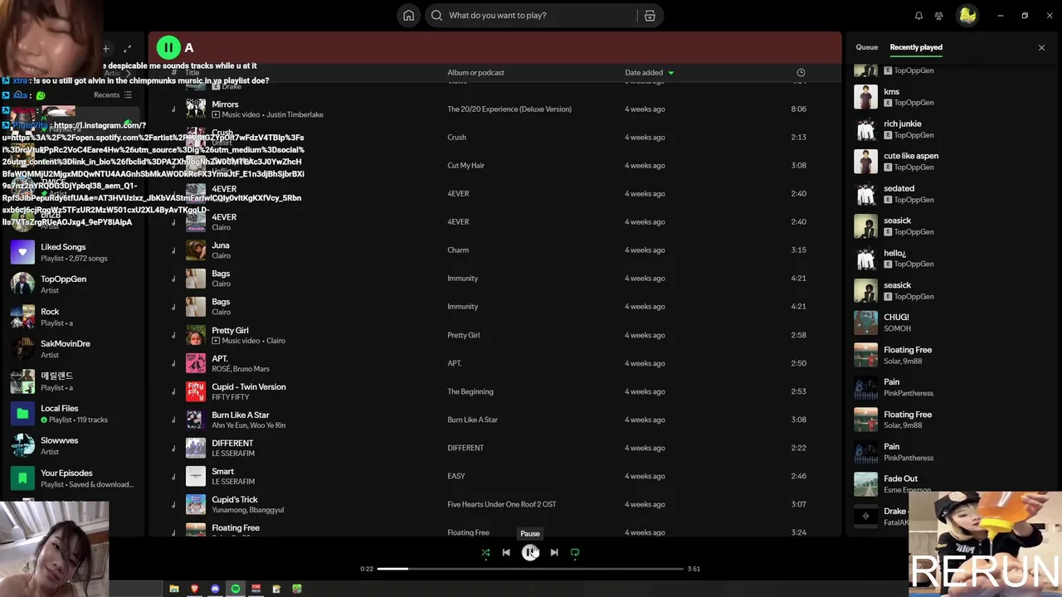Click the duration clock column icon
The height and width of the screenshot is (597, 1062).
[801, 72]
